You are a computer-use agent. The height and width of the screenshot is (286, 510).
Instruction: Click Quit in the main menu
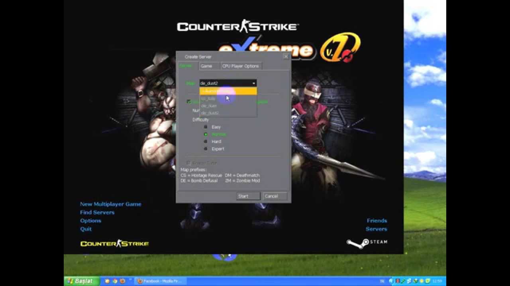[x=86, y=229]
